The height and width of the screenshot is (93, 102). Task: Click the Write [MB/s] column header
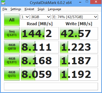coord(79,24)
